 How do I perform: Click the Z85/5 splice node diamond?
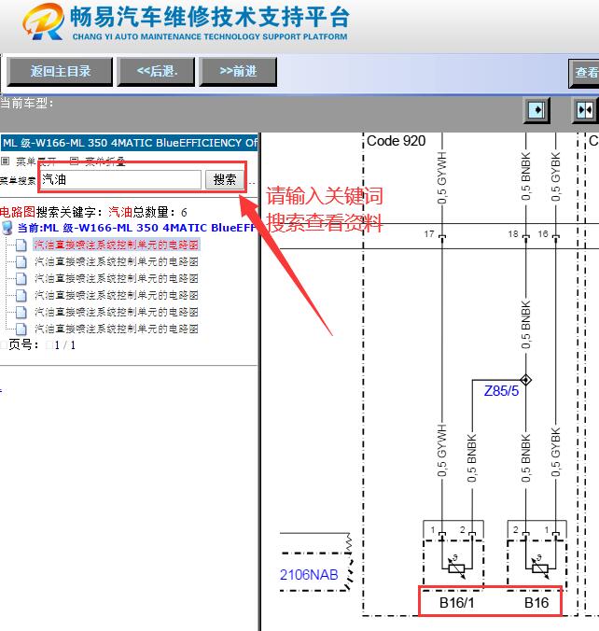[526, 380]
